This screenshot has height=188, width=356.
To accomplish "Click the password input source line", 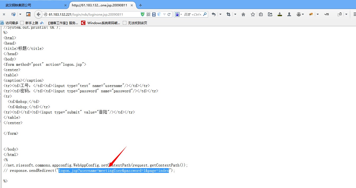I will point(81,91).
